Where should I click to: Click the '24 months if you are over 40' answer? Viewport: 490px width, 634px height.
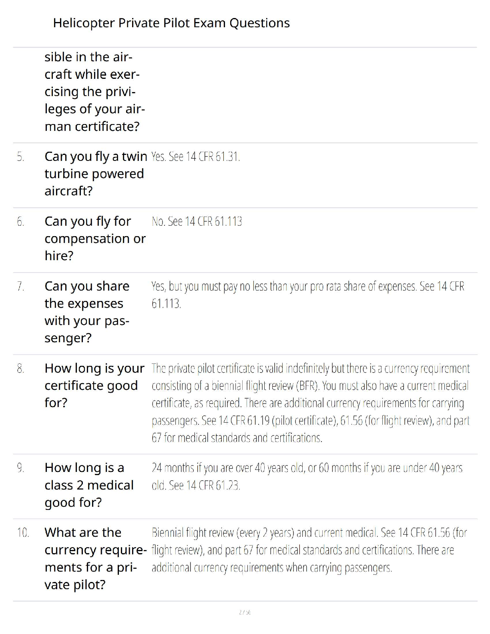307,477
